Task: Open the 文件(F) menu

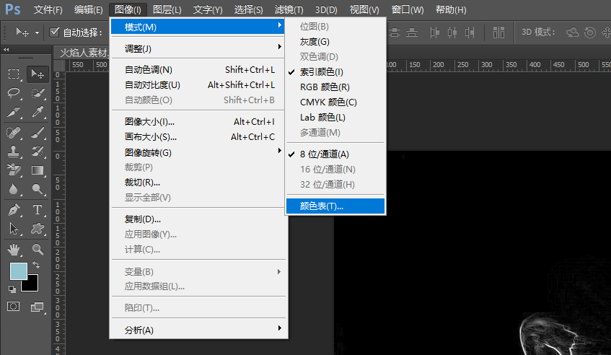Action: (48, 10)
